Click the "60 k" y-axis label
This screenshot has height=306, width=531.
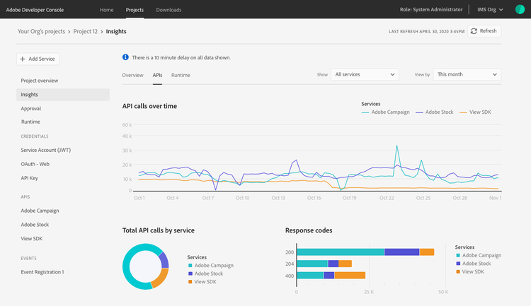coord(127,125)
